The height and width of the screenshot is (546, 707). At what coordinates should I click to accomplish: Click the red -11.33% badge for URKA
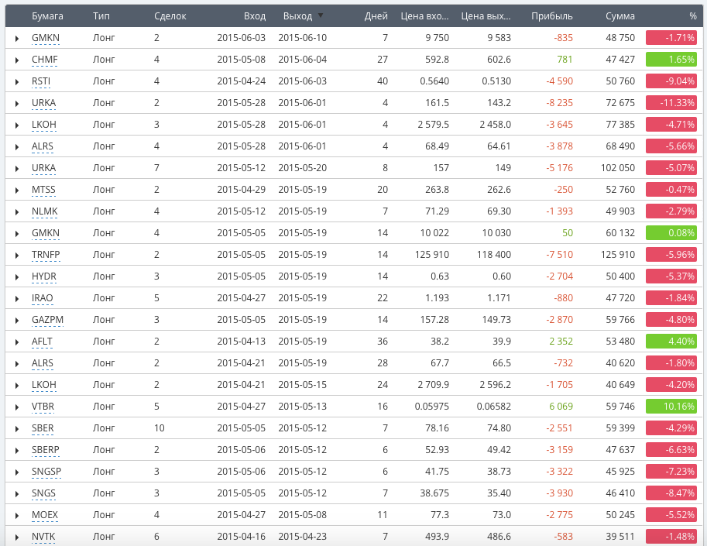point(671,103)
